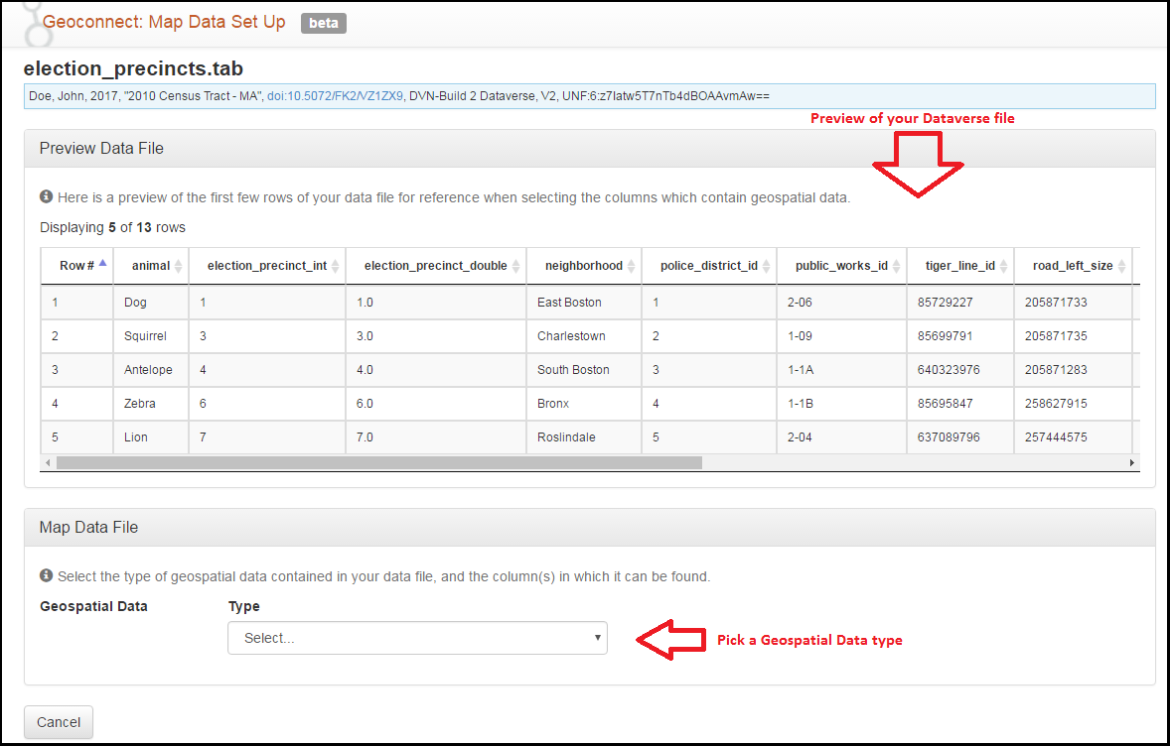Select the East Boston neighborhood cell
Image resolution: width=1170 pixels, height=746 pixels.
pos(569,303)
